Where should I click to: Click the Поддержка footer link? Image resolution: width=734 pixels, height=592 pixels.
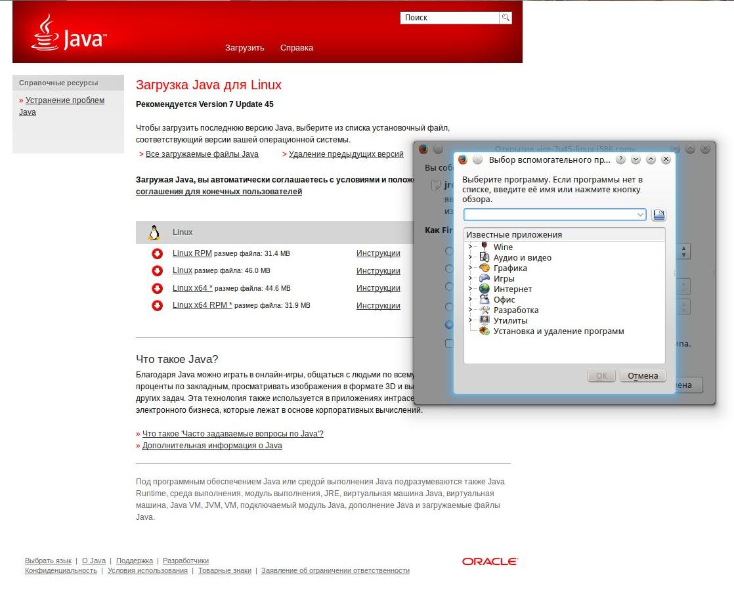coord(135,560)
